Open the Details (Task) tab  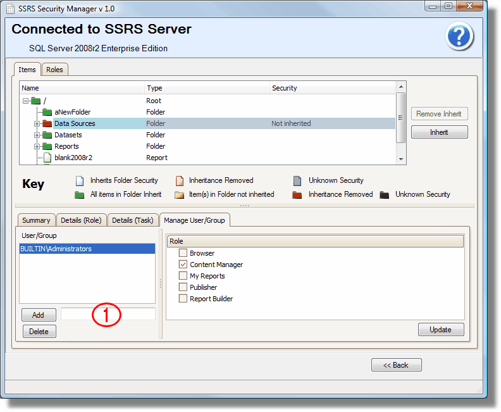133,220
